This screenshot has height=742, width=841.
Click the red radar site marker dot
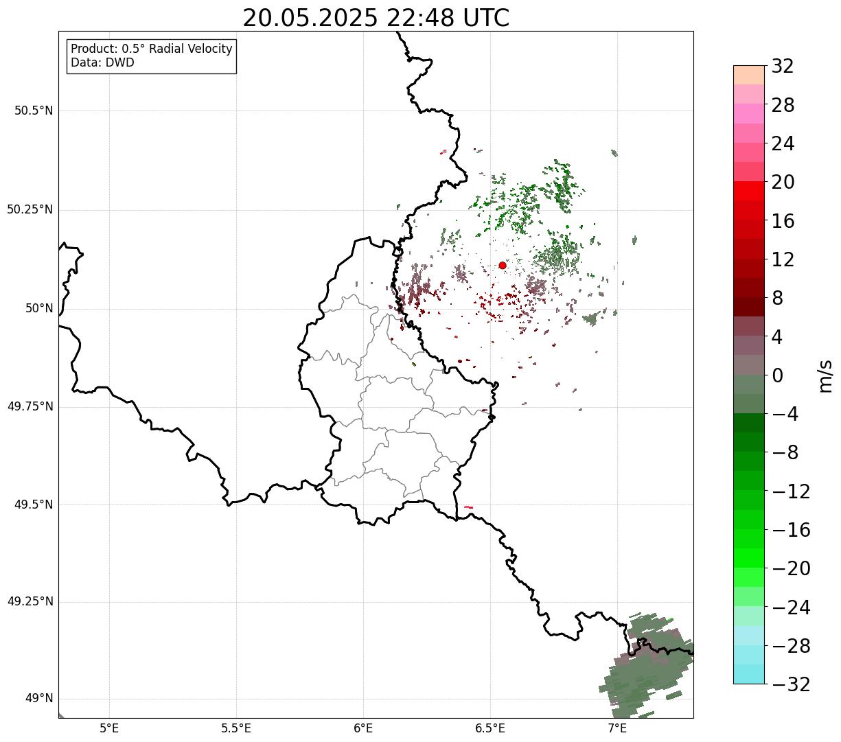tap(503, 265)
